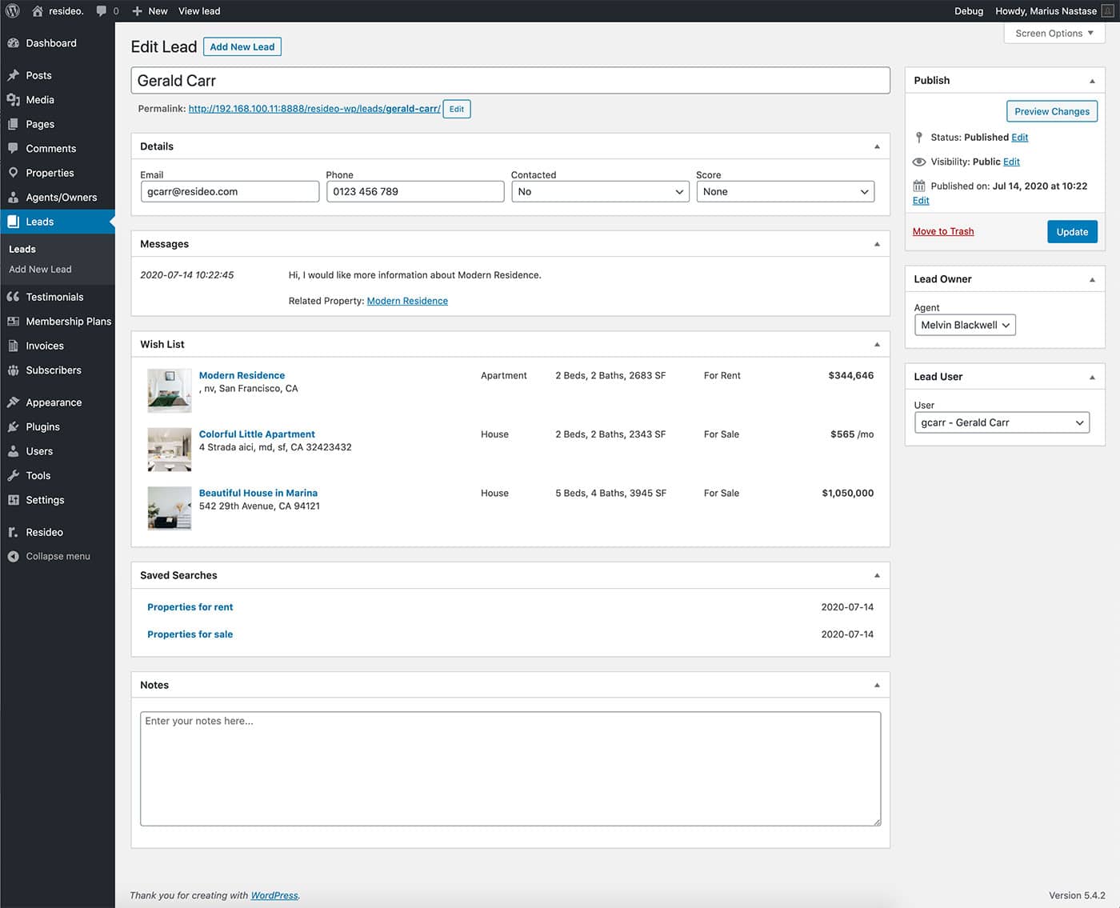This screenshot has width=1120, height=908.
Task: Open the Contacted dropdown
Action: coord(600,192)
